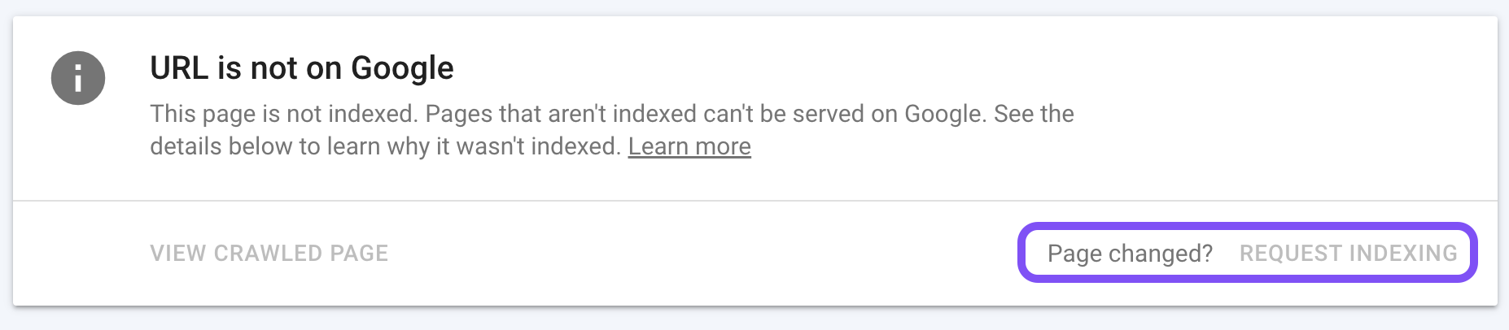
Task: Click the REQUEST INDEXING button
Action: pyautogui.click(x=1348, y=254)
